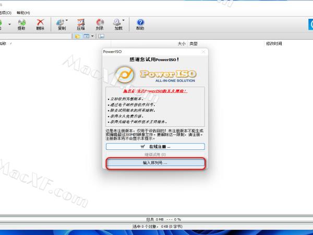The image size is (313, 235).
Task: Click the 刻录 (Burn) toolbar icon
Action: 100,22
